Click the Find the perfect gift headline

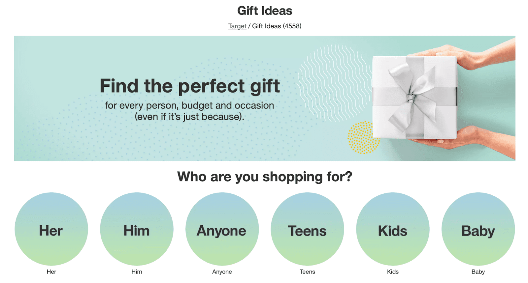tap(190, 86)
